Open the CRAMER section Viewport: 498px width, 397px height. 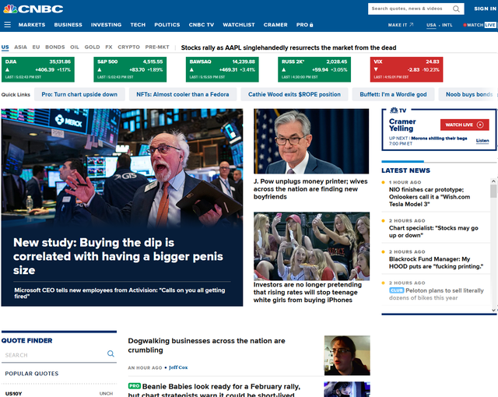(275, 25)
